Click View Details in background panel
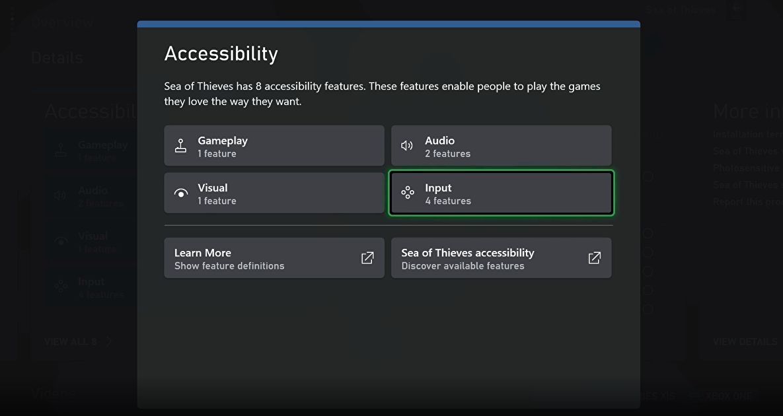Image resolution: width=783 pixels, height=416 pixels. pyautogui.click(x=745, y=341)
